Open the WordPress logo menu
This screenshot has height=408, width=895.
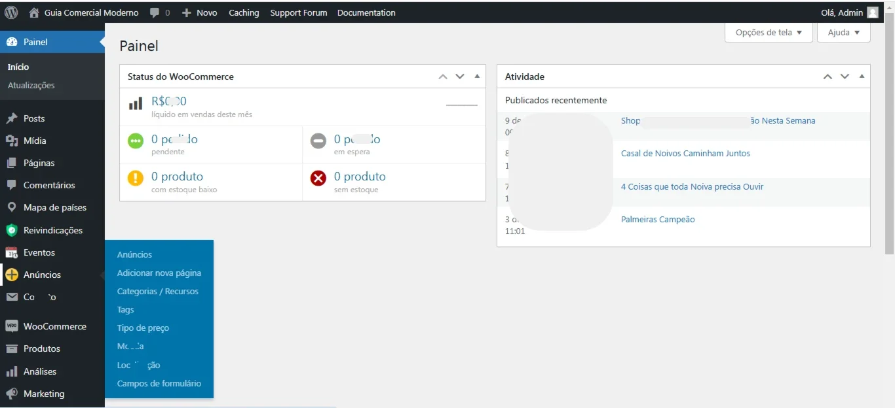point(11,12)
